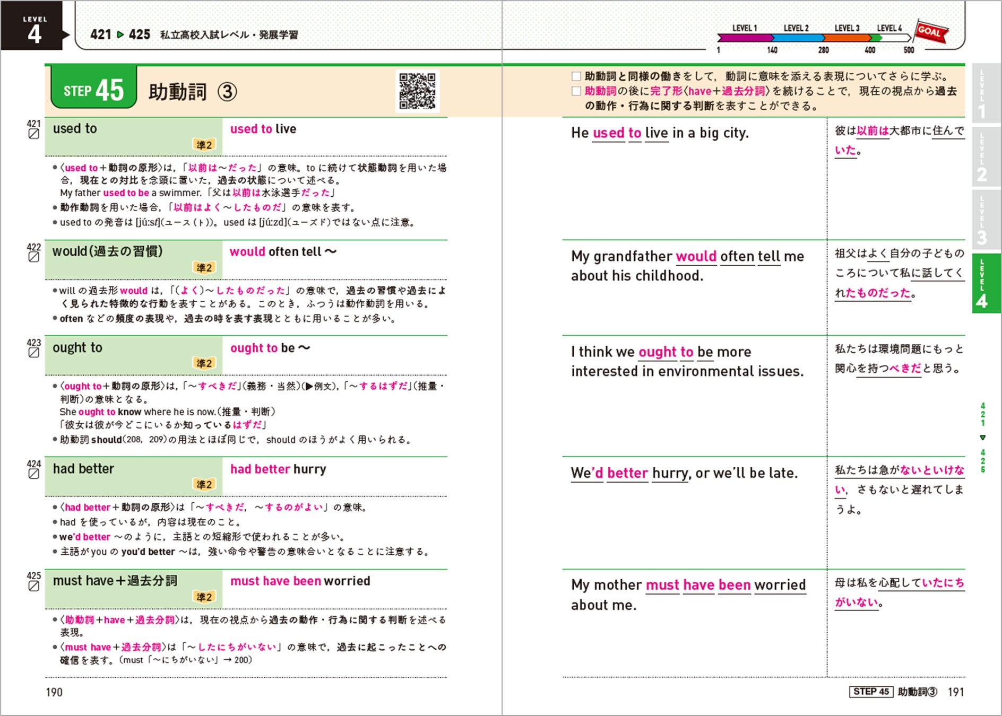The image size is (1002, 716).
Task: Click the small triangle in the 421-425 side marker
Action: [983, 438]
